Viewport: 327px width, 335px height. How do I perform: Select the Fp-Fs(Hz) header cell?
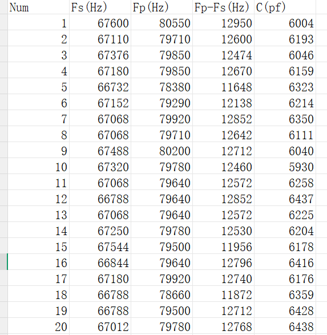pos(223,7)
